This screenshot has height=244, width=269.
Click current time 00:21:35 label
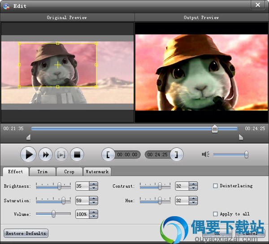tap(13, 129)
